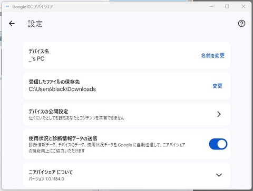Click the device name _'s PC
The image size is (253, 191).
[x=36, y=59]
